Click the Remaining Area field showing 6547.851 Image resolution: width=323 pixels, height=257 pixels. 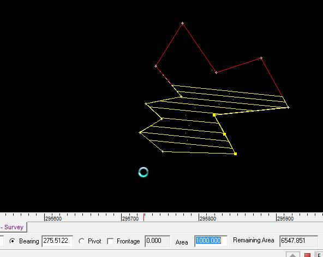tap(298, 241)
